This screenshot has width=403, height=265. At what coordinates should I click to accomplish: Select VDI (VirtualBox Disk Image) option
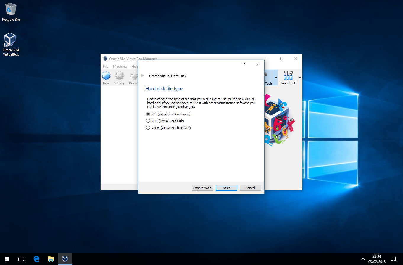(168, 114)
